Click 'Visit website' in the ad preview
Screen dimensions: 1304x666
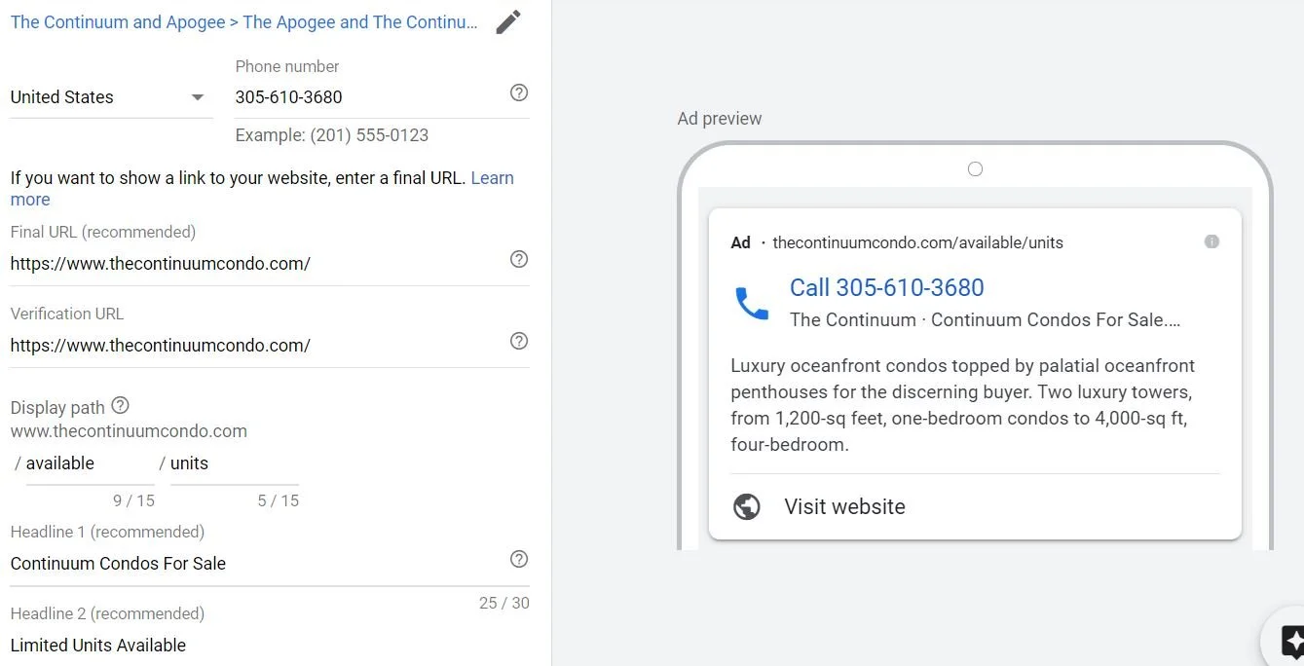[x=844, y=506]
